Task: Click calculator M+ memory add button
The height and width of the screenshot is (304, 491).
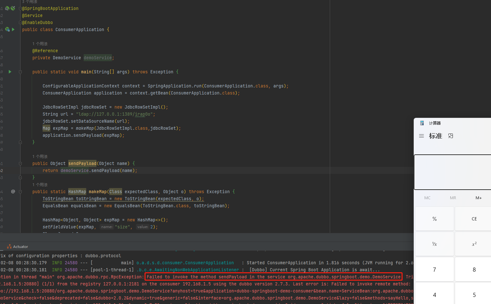Action: (x=479, y=198)
